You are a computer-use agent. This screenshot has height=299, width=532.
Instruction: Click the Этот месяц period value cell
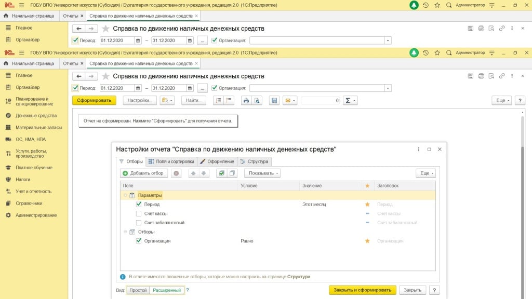[314, 205]
